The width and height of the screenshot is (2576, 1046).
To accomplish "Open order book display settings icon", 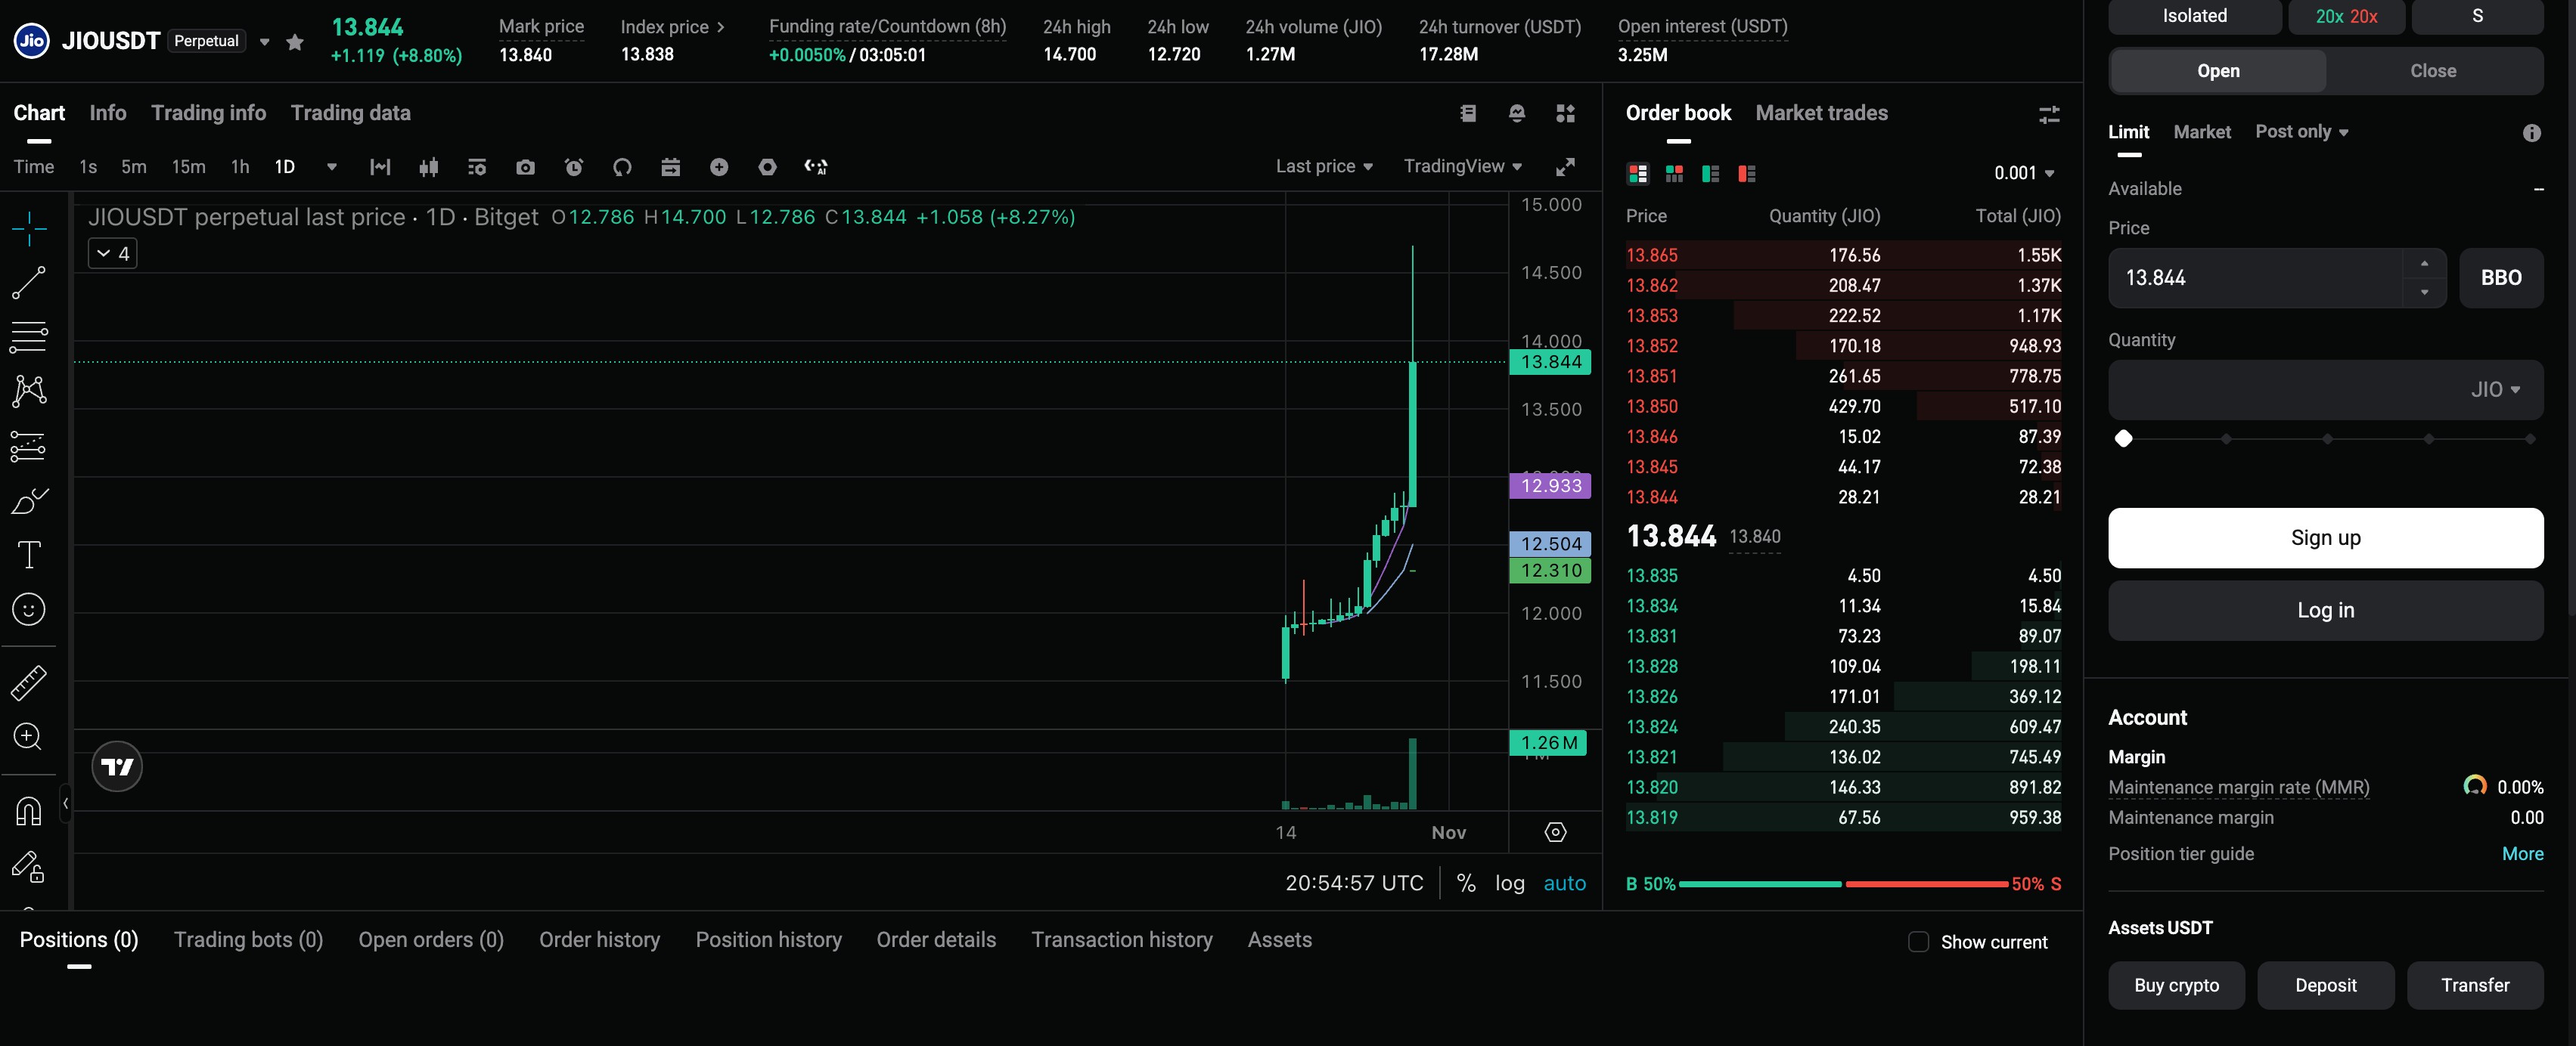I will (x=2049, y=115).
